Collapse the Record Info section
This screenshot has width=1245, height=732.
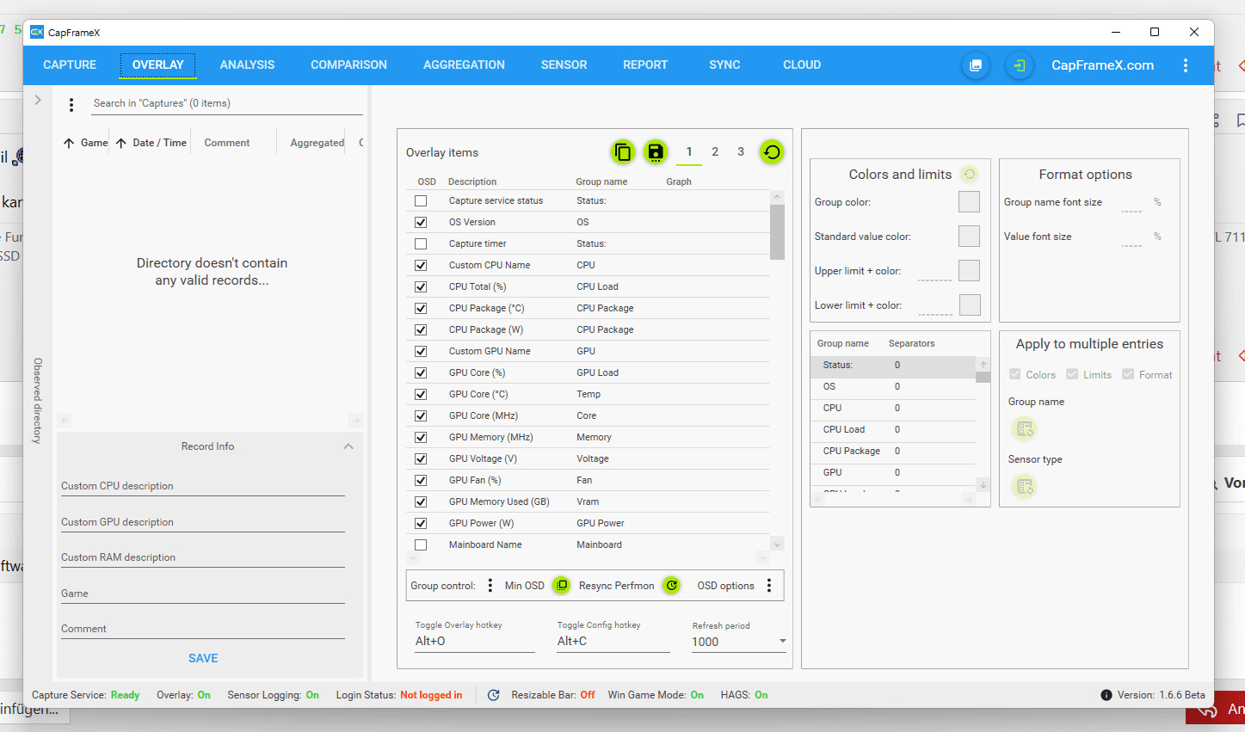click(348, 446)
